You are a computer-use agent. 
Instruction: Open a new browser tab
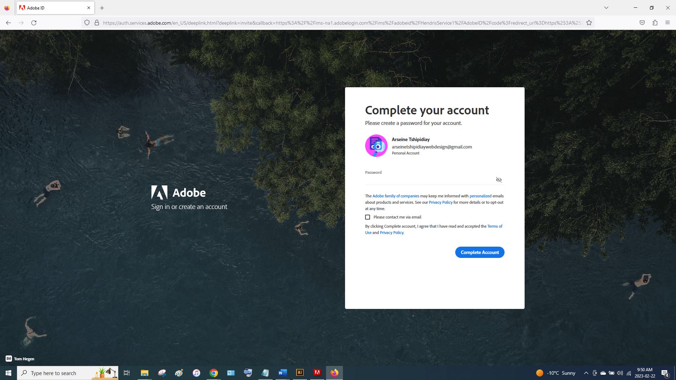[x=102, y=8]
